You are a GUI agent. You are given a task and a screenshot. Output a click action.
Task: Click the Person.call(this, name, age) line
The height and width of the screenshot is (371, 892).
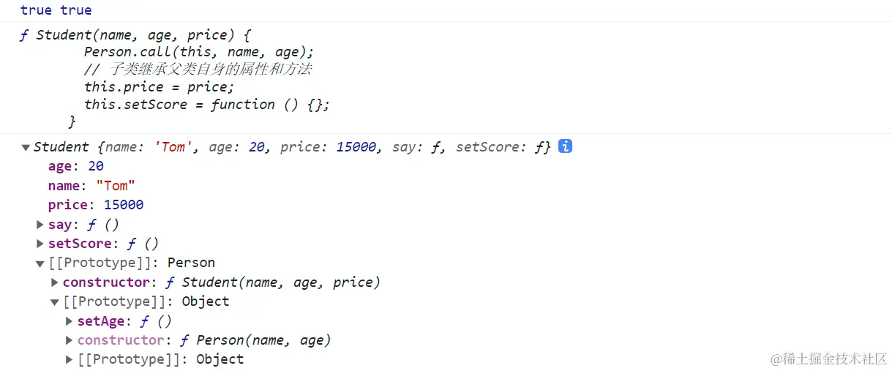click(199, 52)
